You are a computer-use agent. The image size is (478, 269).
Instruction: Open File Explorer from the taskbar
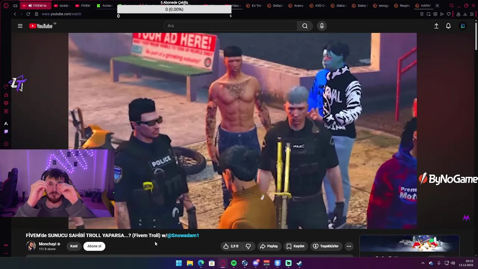(x=190, y=263)
